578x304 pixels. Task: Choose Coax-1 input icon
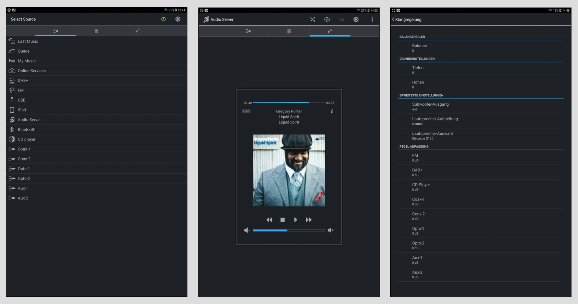click(x=12, y=149)
